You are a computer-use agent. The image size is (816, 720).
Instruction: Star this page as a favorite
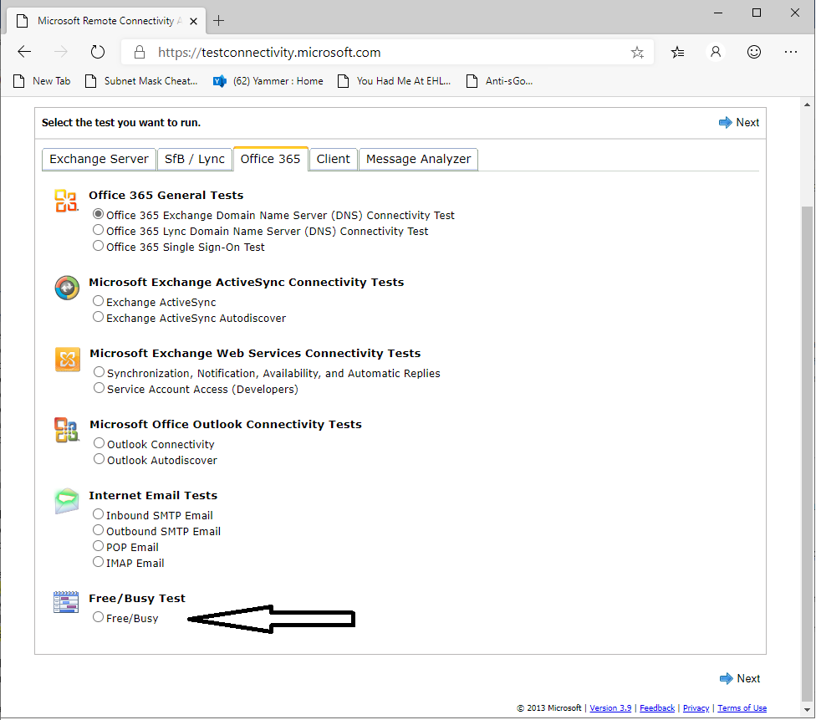tap(637, 53)
